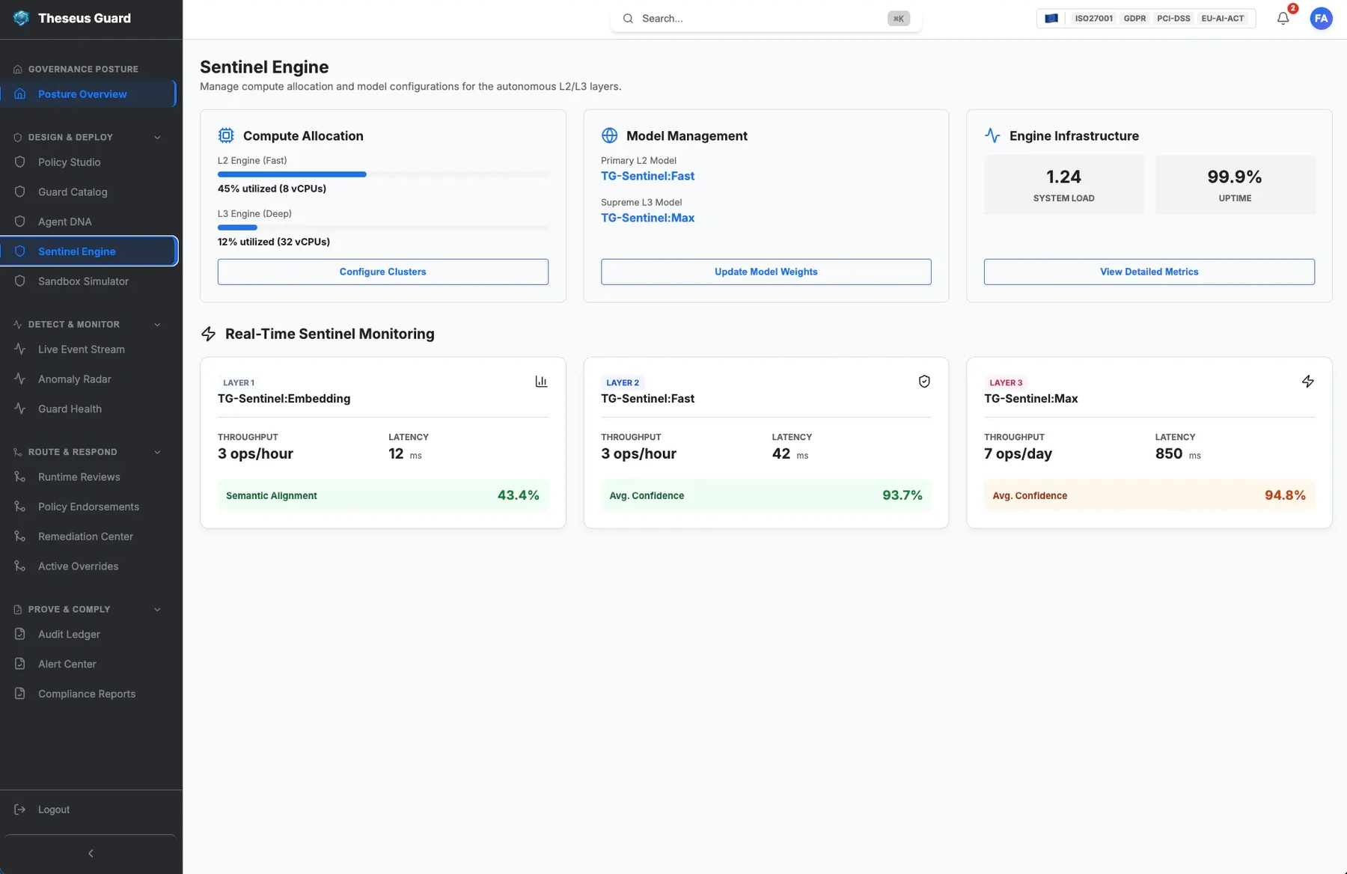Collapse the Detect & Monitor section
This screenshot has height=874, width=1347.
tap(157, 325)
